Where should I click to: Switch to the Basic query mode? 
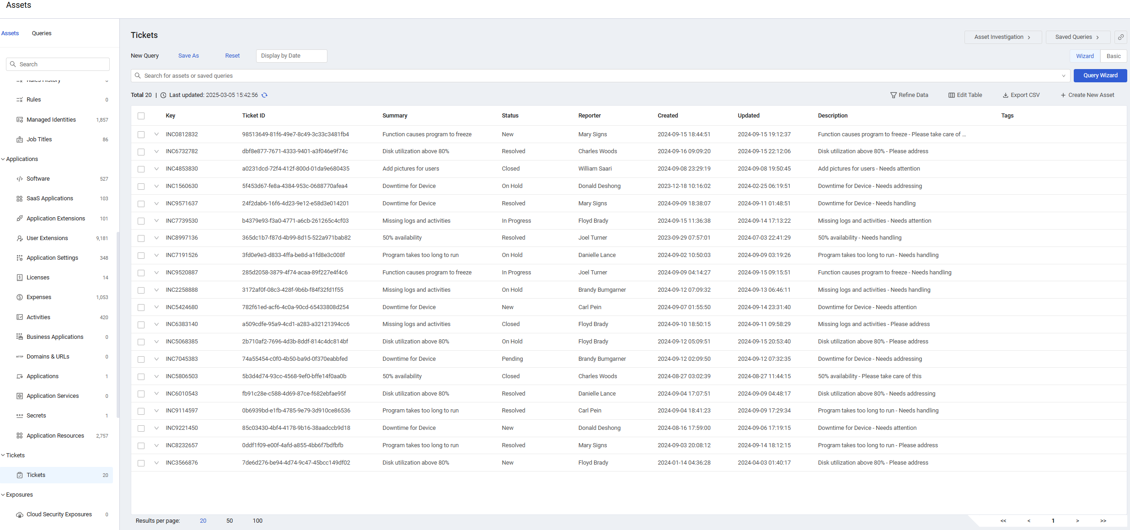(1113, 56)
